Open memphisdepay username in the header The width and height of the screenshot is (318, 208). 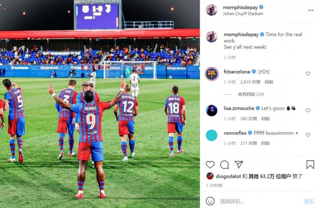point(240,8)
